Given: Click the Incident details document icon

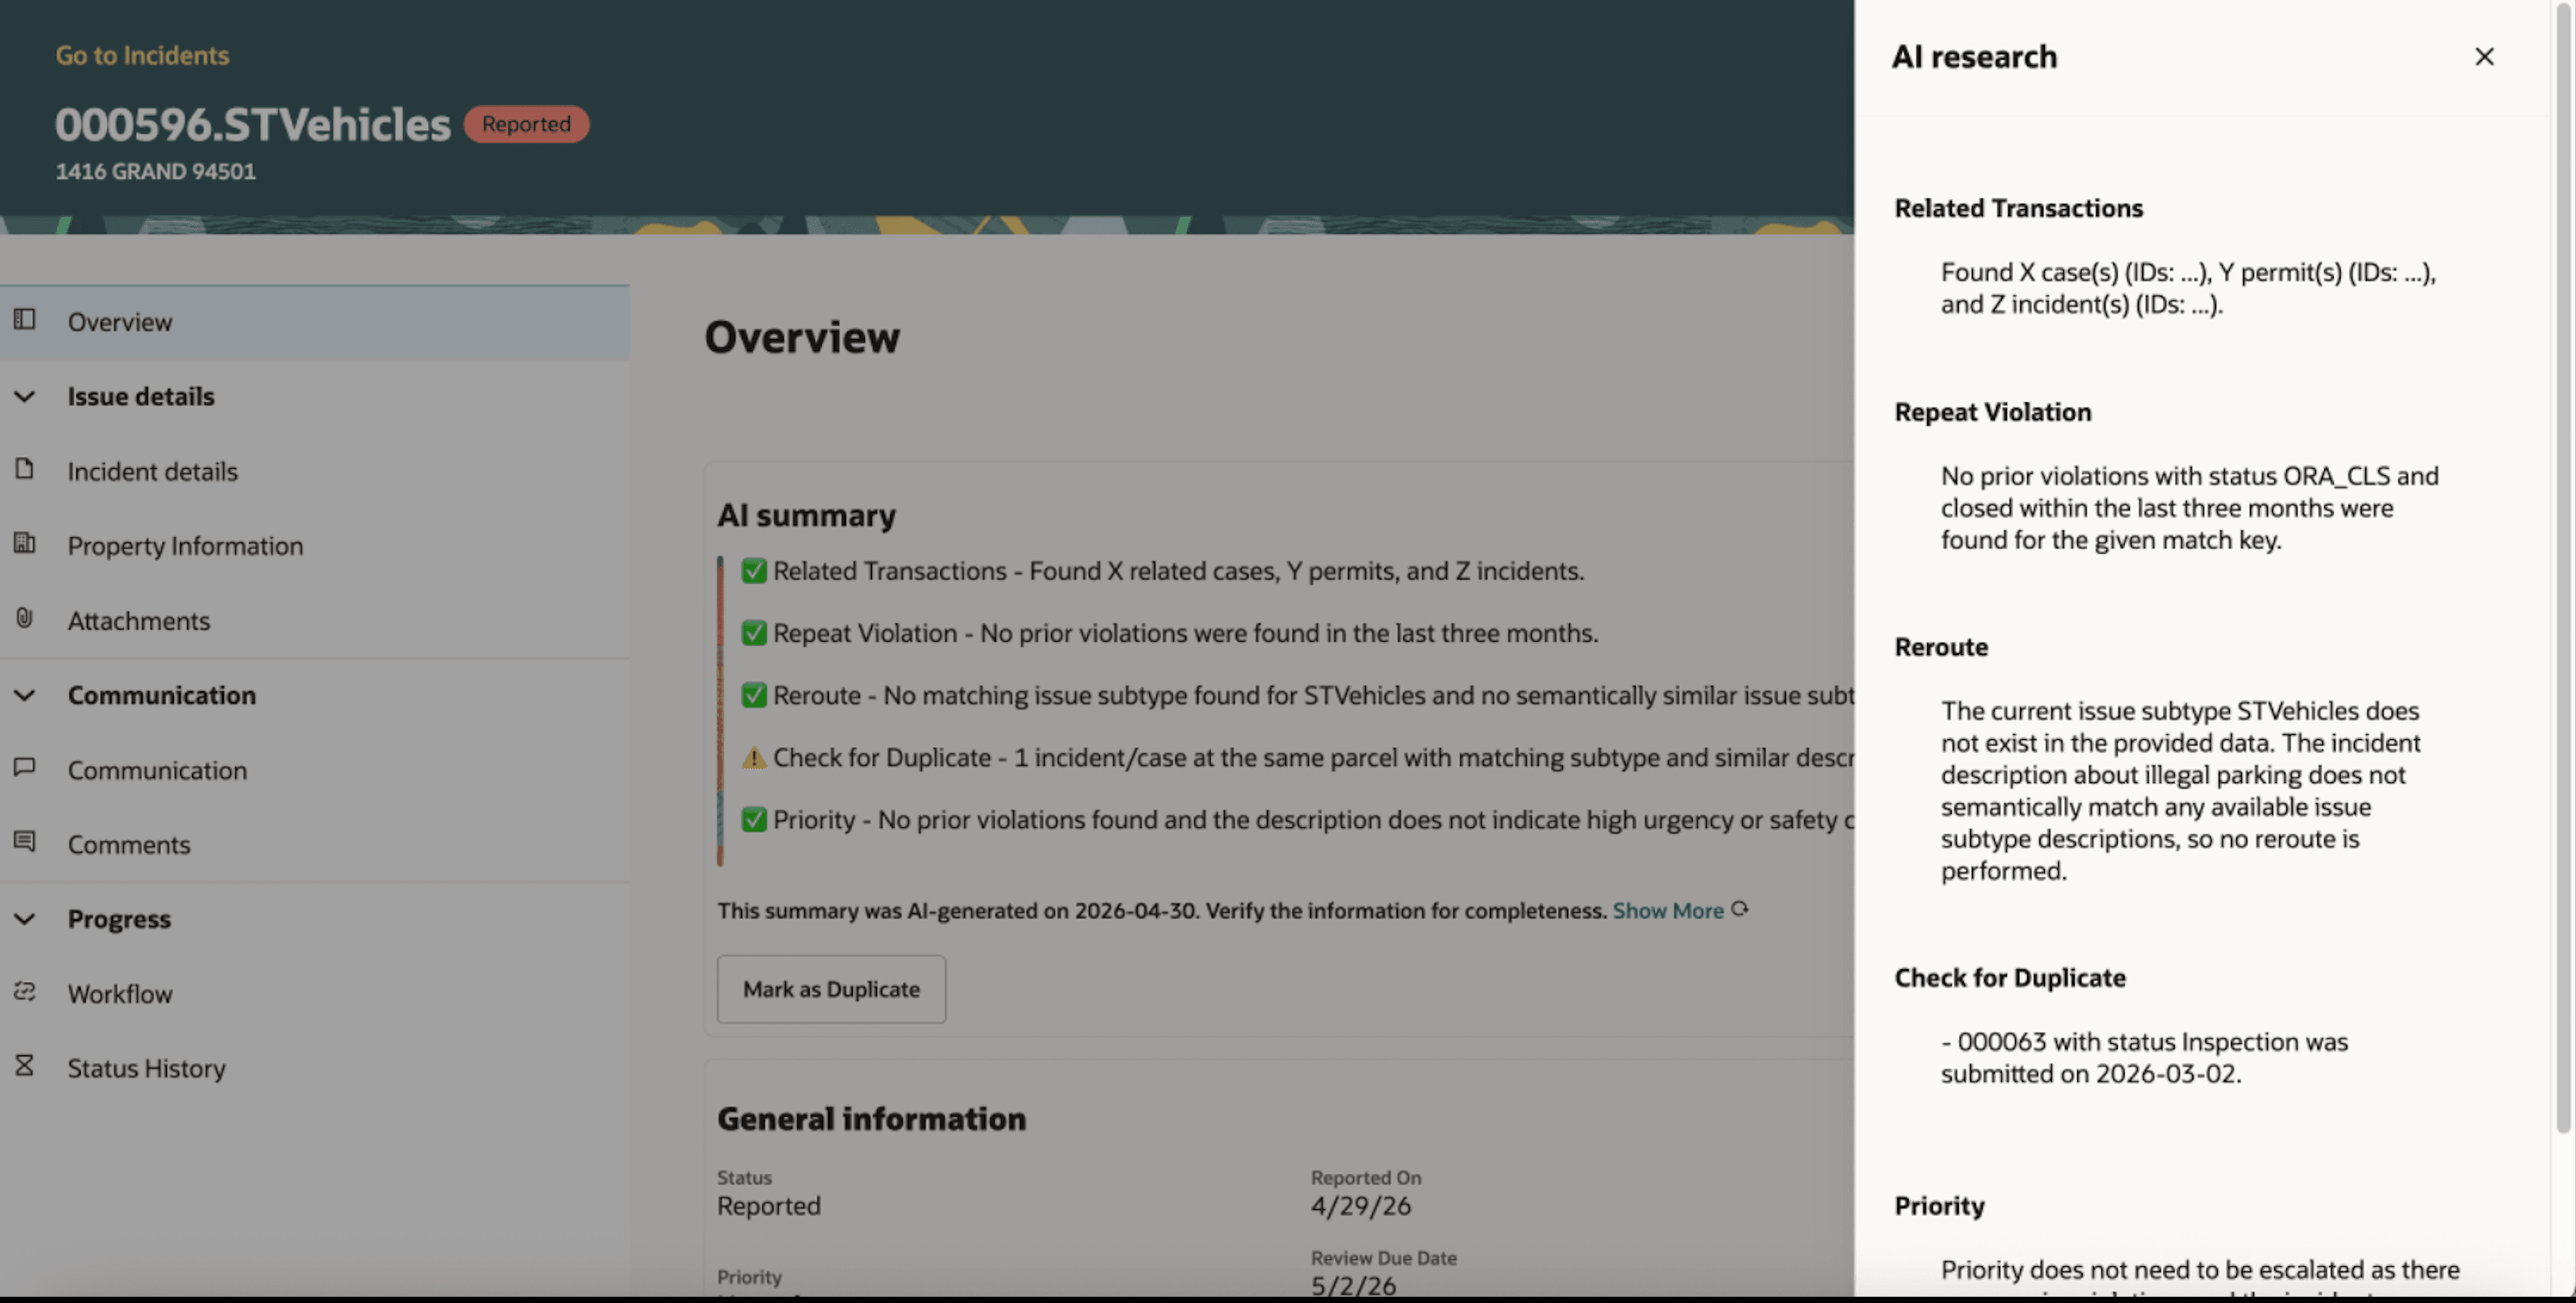Looking at the screenshot, I should click(25, 468).
